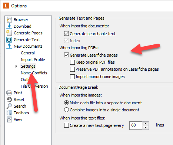173x145 pixels.
Task: Click the Browser options icon
Action: [x=9, y=20]
